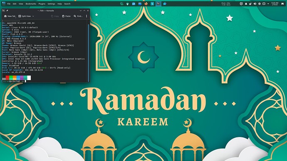Image resolution: width=287 pixels, height=161 pixels.
Task: Open the blue W app in the taskbar
Action: (165, 4)
